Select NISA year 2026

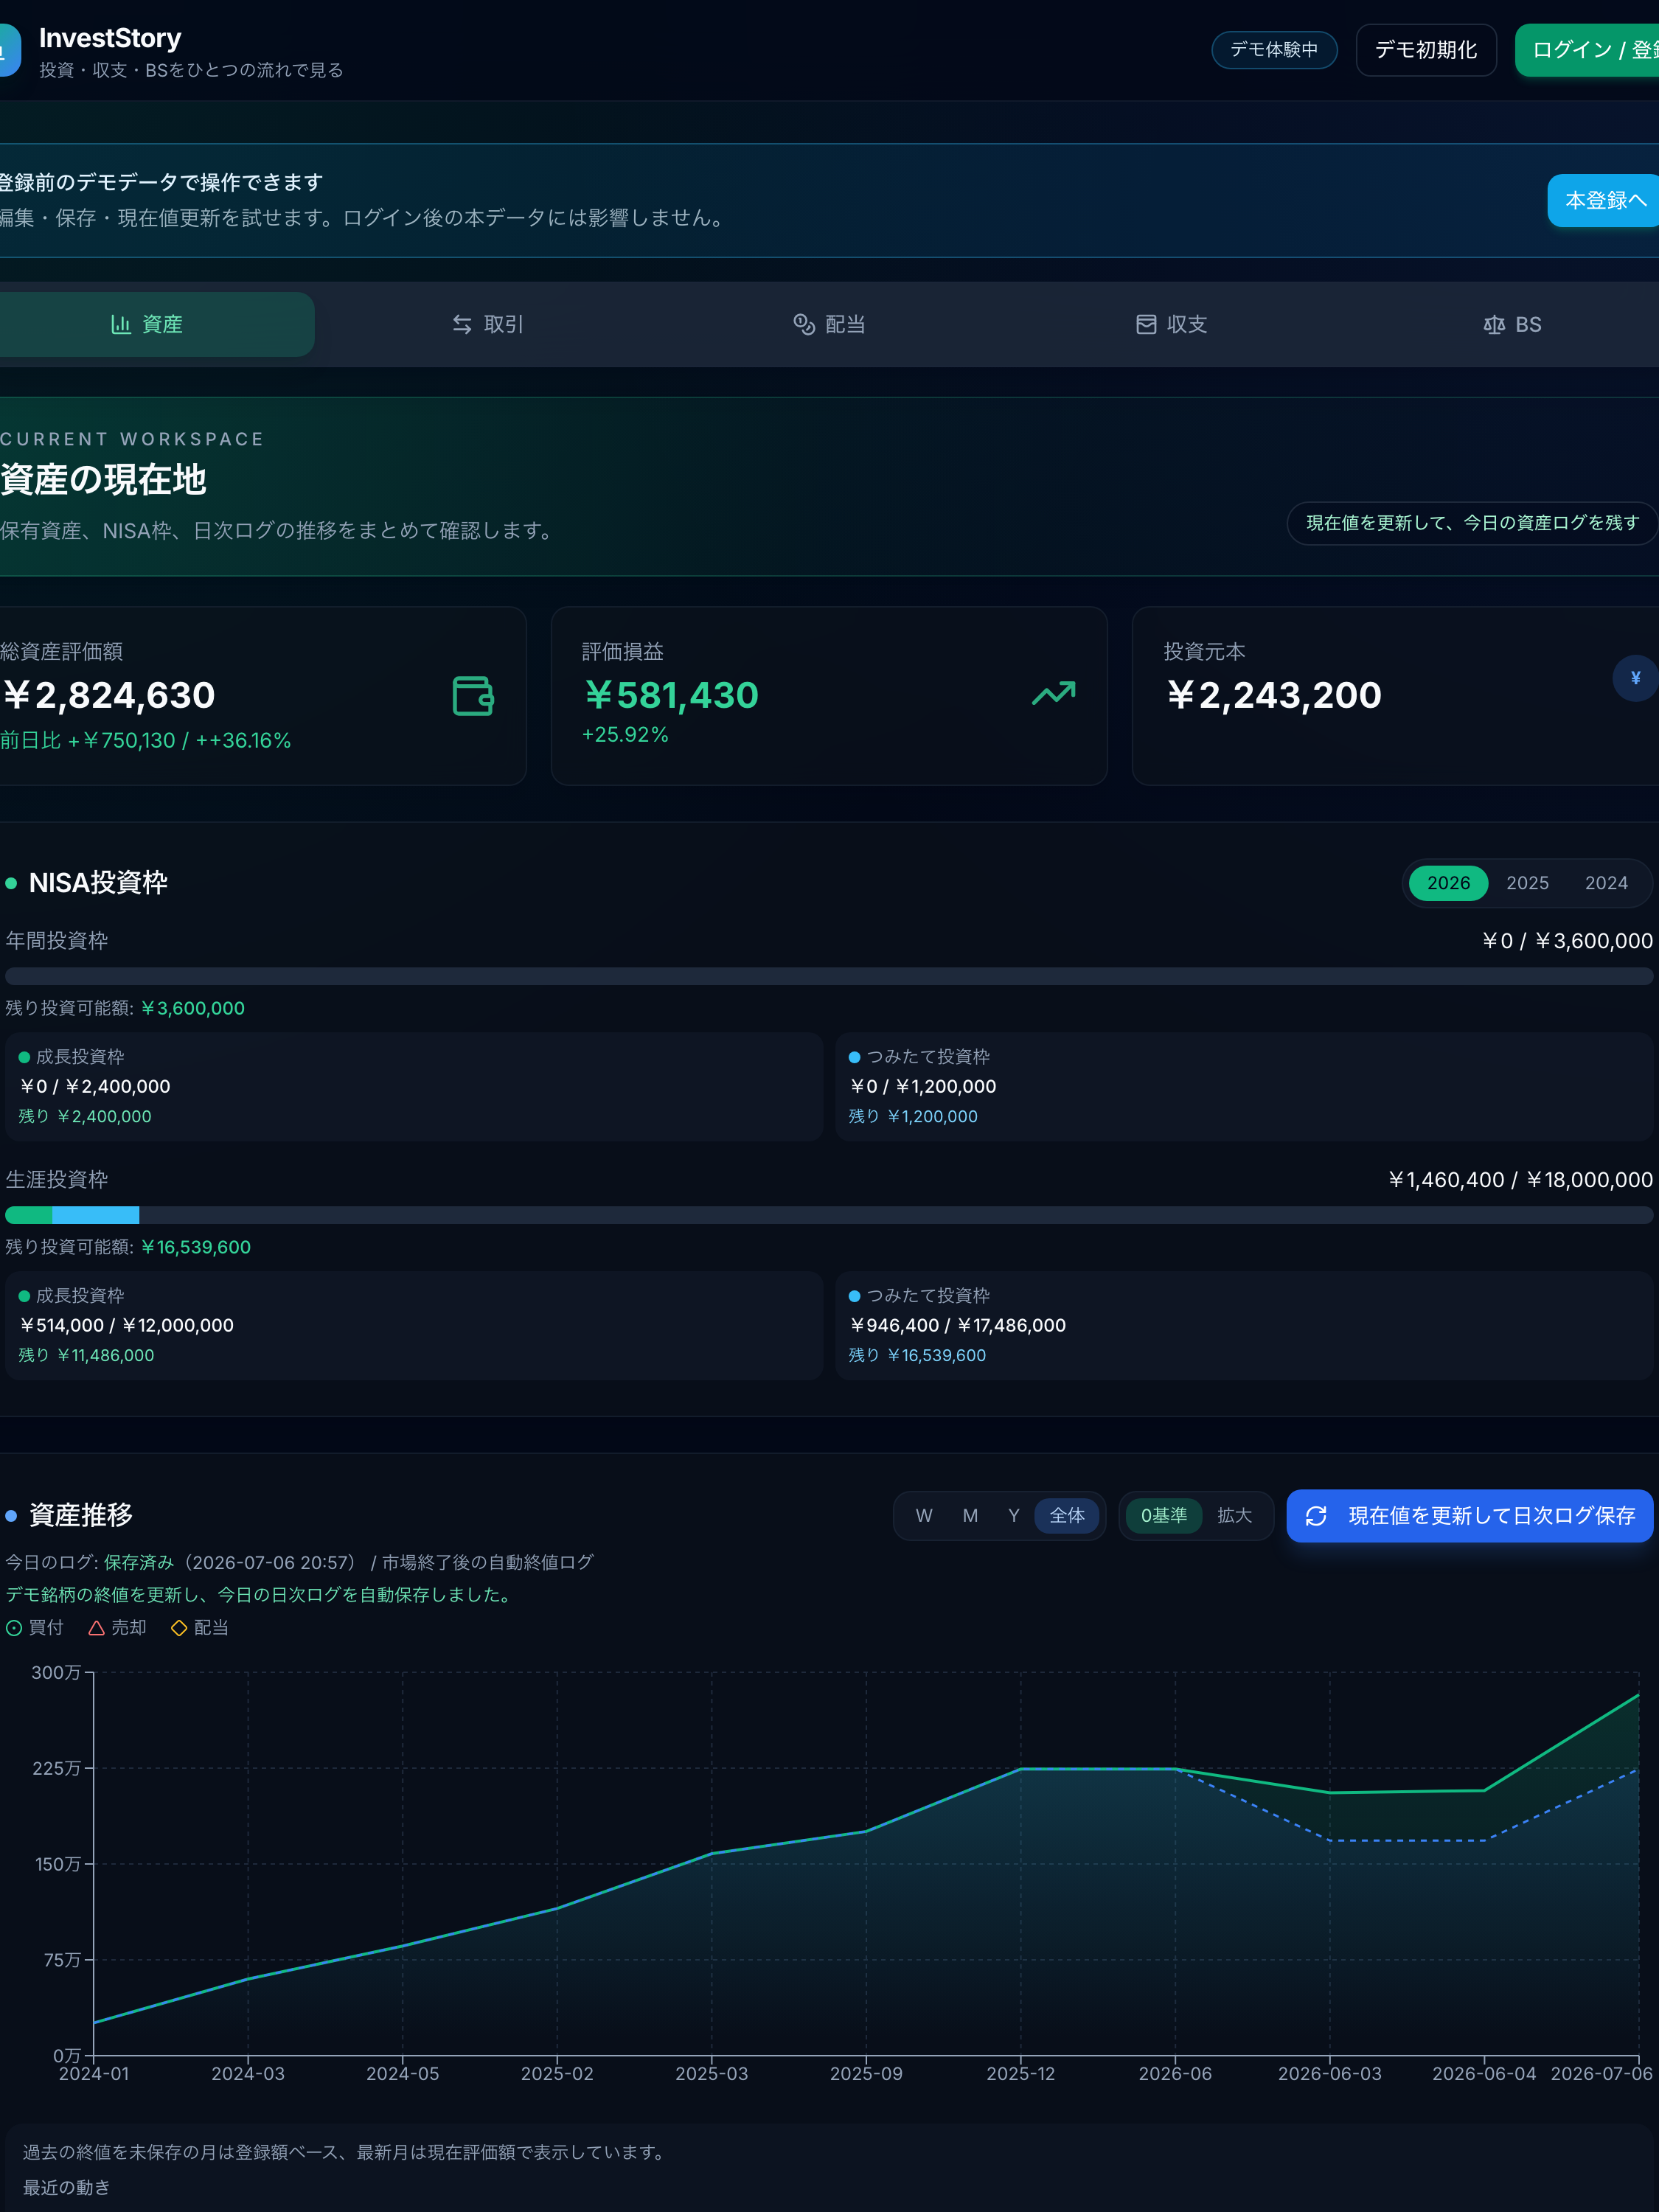(x=1448, y=883)
